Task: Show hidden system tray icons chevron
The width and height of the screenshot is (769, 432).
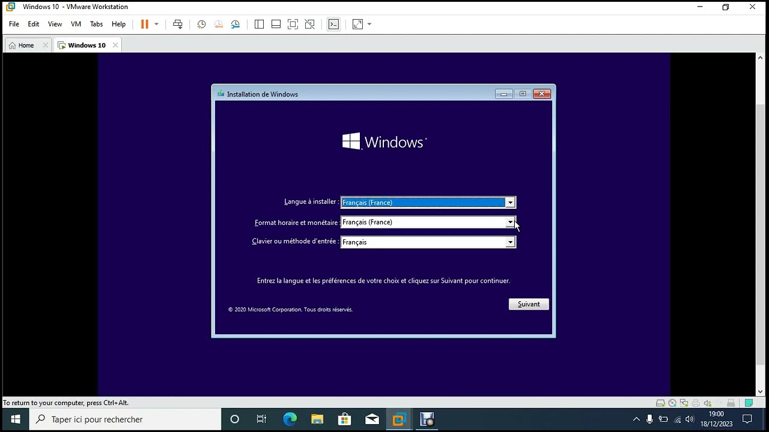Action: pos(636,419)
